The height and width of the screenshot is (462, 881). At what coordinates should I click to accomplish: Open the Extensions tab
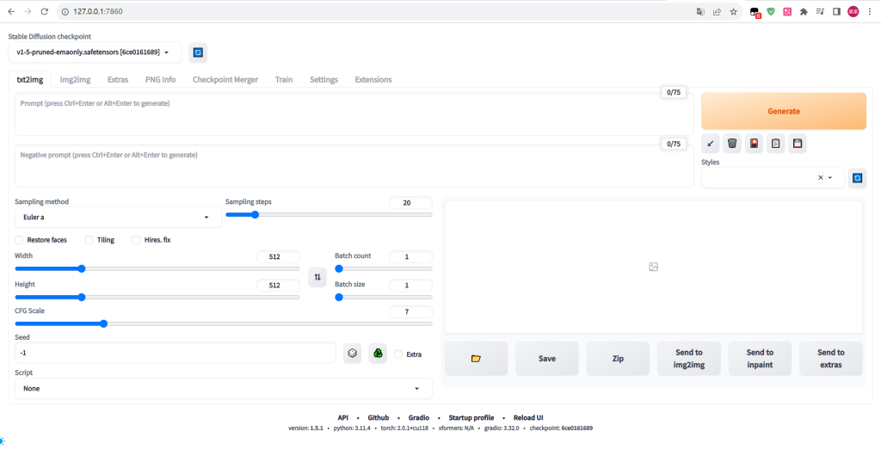373,79
